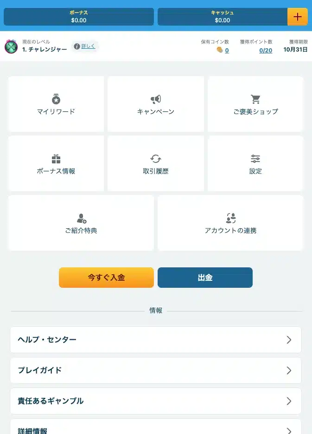Click the orange plus deposit icon
Viewport: 312px width, 434px height.
(298, 17)
